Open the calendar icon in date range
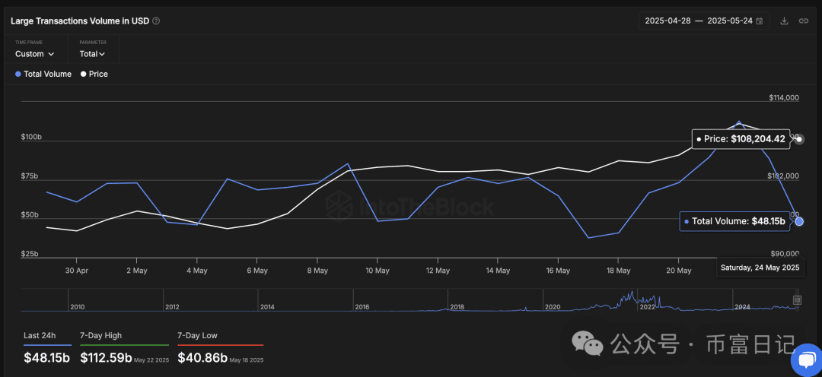This screenshot has width=822, height=377. (x=759, y=21)
